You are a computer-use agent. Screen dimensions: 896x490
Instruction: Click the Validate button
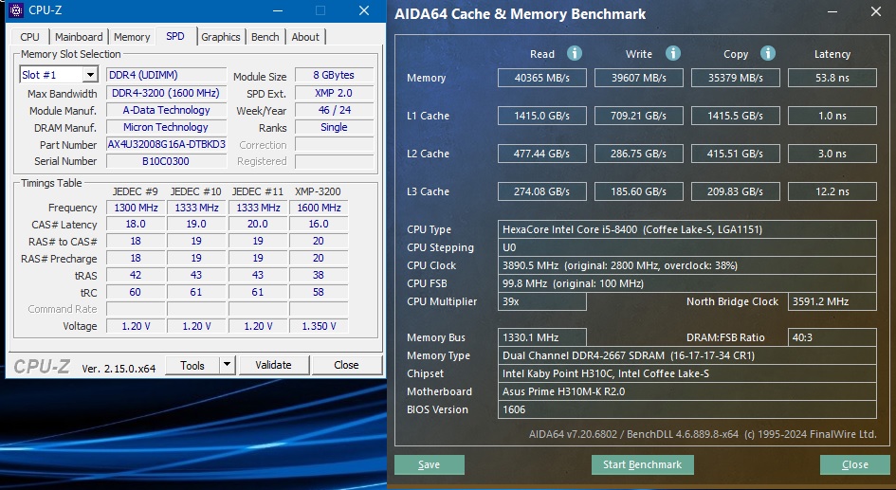(x=274, y=364)
